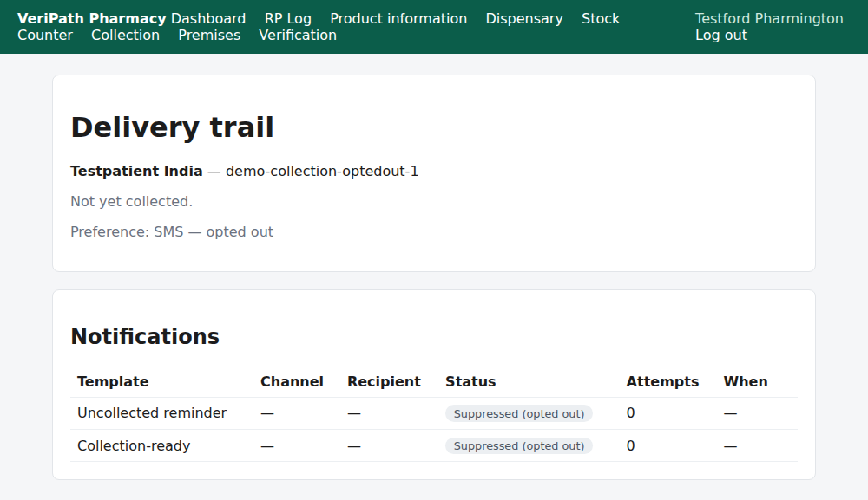This screenshot has width=868, height=500.
Task: Click the Suppressed badge for Uncollected reminder
Action: (x=519, y=414)
